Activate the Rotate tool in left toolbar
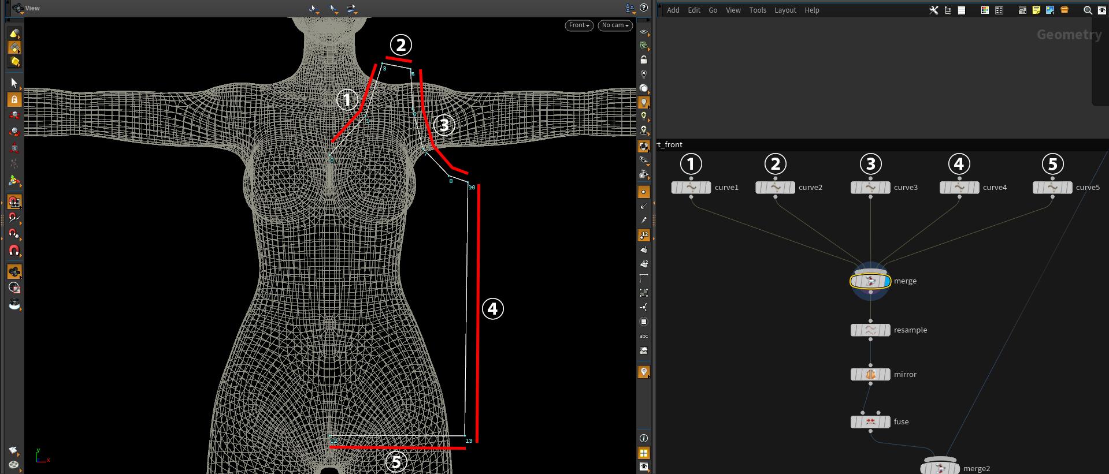Viewport: 1109px width, 474px height. click(14, 132)
